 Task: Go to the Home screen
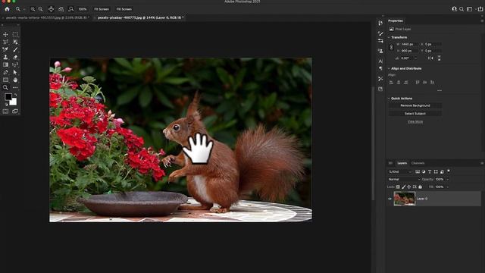[7, 9]
